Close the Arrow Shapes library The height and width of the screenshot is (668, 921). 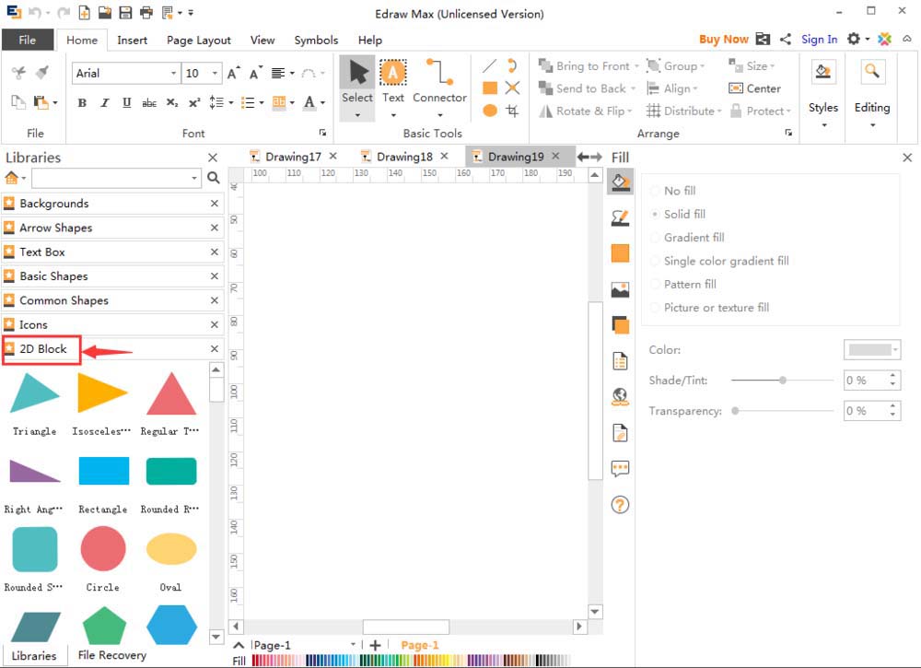click(x=215, y=228)
